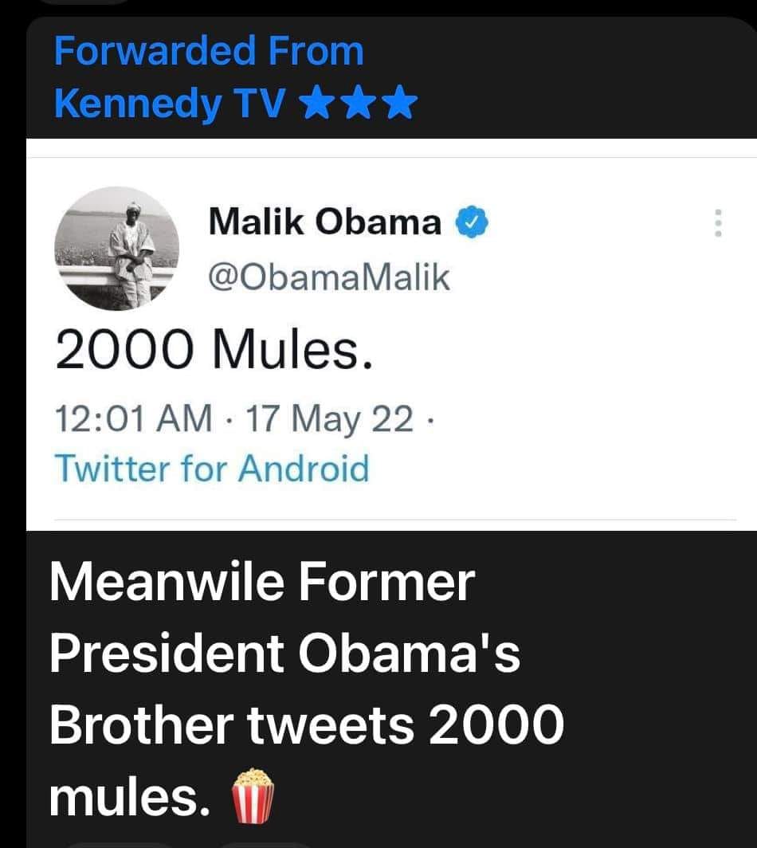Click the "Forwarded From" label
Image resolution: width=757 pixels, height=848 pixels.
209,52
